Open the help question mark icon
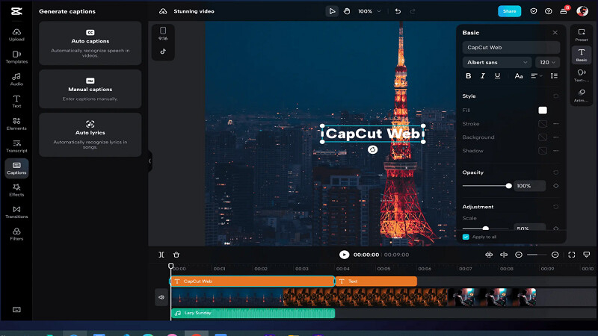This screenshot has height=336, width=598. [549, 11]
